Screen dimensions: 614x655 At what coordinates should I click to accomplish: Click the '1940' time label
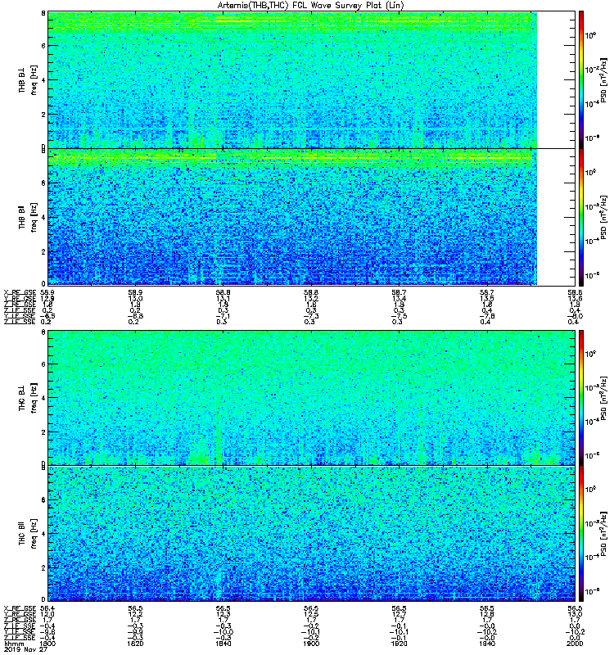(487, 644)
